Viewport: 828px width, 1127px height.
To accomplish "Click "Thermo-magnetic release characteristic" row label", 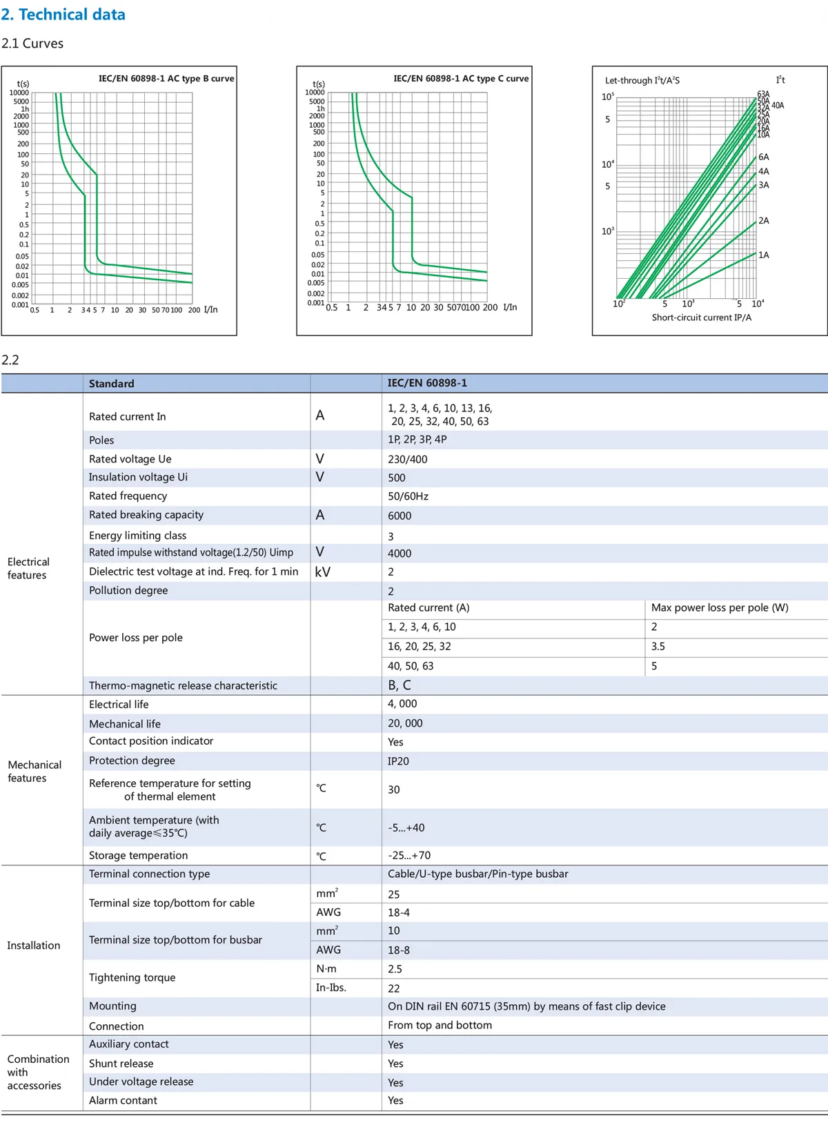I will [x=183, y=685].
